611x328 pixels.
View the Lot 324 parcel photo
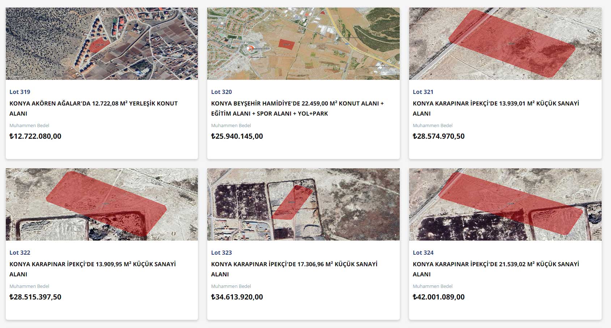point(505,204)
